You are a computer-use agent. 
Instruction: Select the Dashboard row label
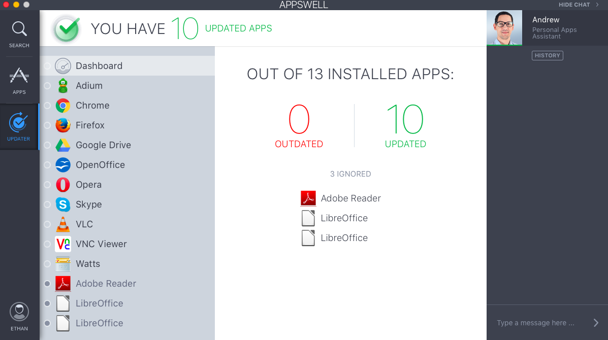click(x=99, y=66)
